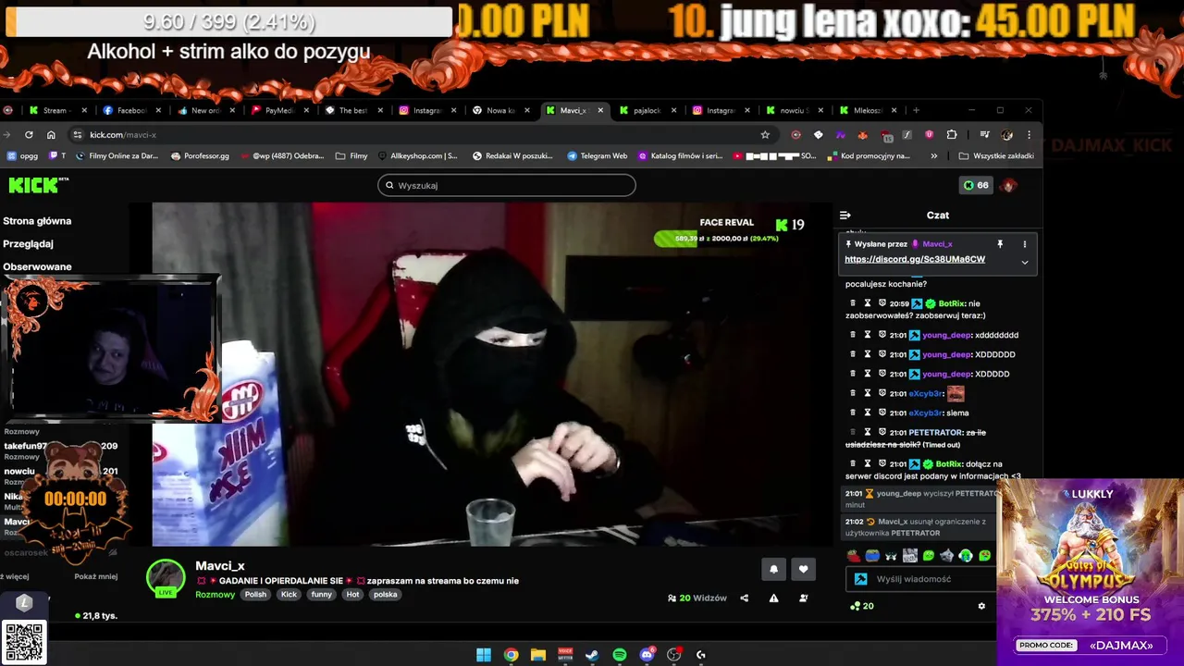1184x666 pixels.
Task: Click the Polish tag
Action: click(x=255, y=595)
